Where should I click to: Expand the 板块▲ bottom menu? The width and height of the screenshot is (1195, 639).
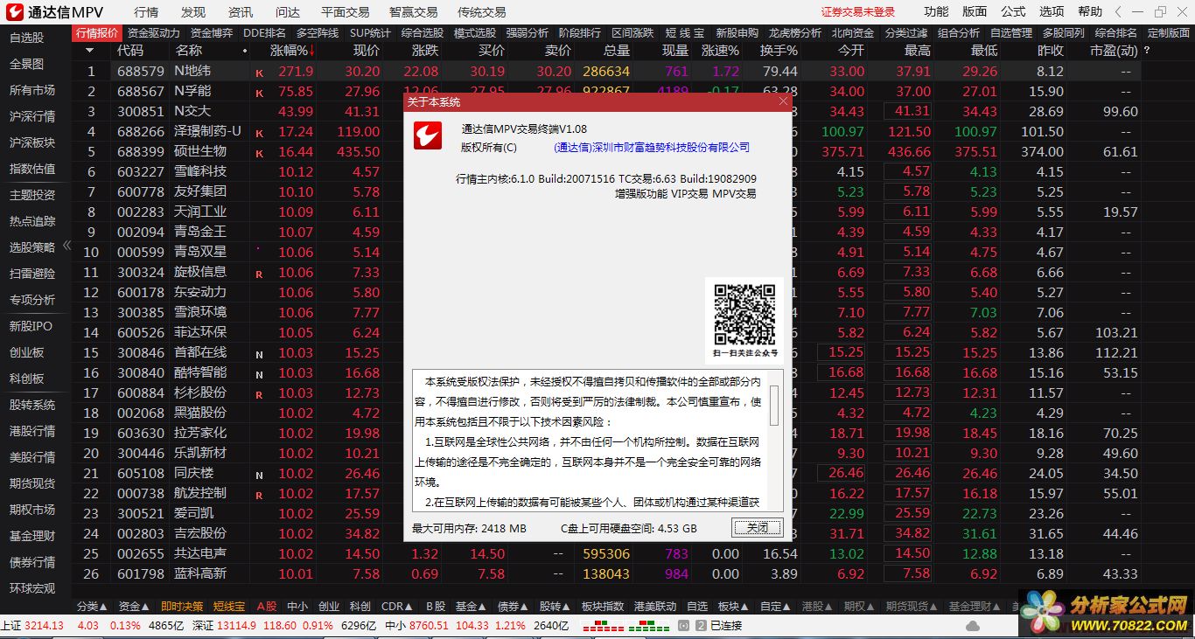(733, 606)
